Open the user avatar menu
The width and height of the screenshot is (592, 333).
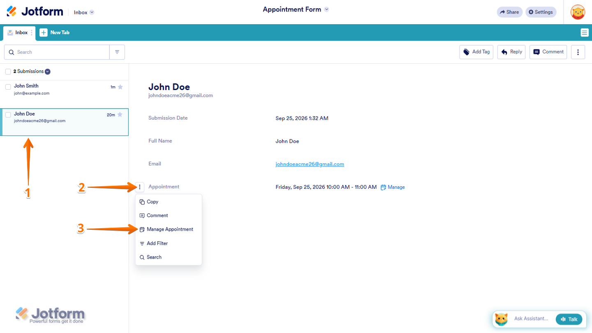click(578, 12)
